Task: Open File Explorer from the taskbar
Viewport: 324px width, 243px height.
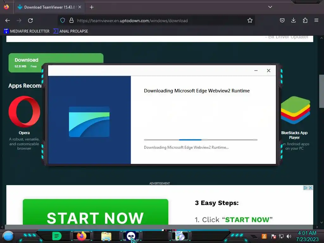Action: (106, 236)
